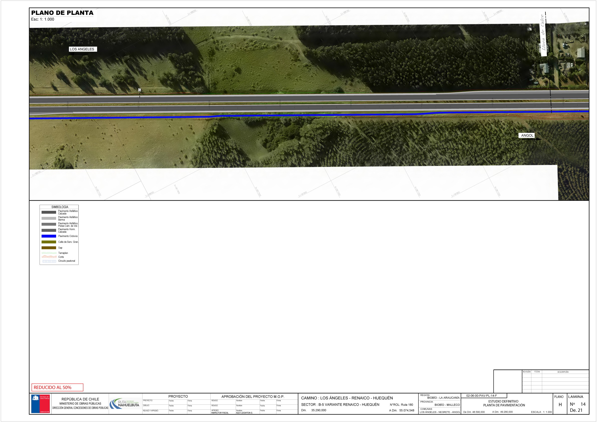Image resolution: width=597 pixels, height=422 pixels.
Task: Click the dotted Pavimento Horm. Calzada swatch
Action: point(49,231)
